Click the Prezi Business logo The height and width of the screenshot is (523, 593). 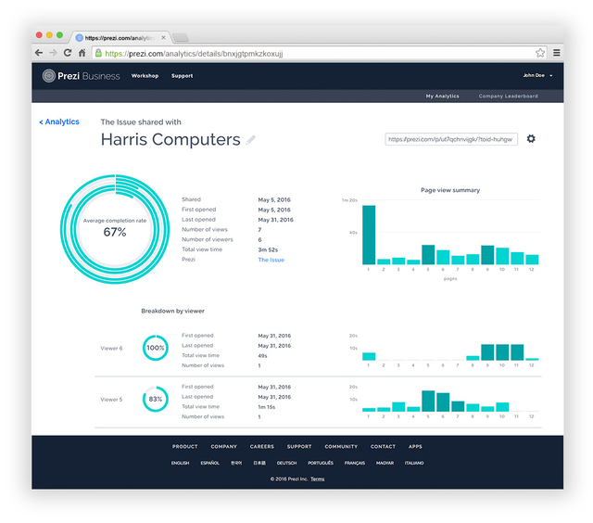tap(81, 76)
